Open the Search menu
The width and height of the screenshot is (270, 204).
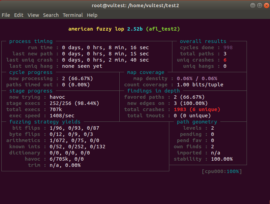click(x=51, y=15)
